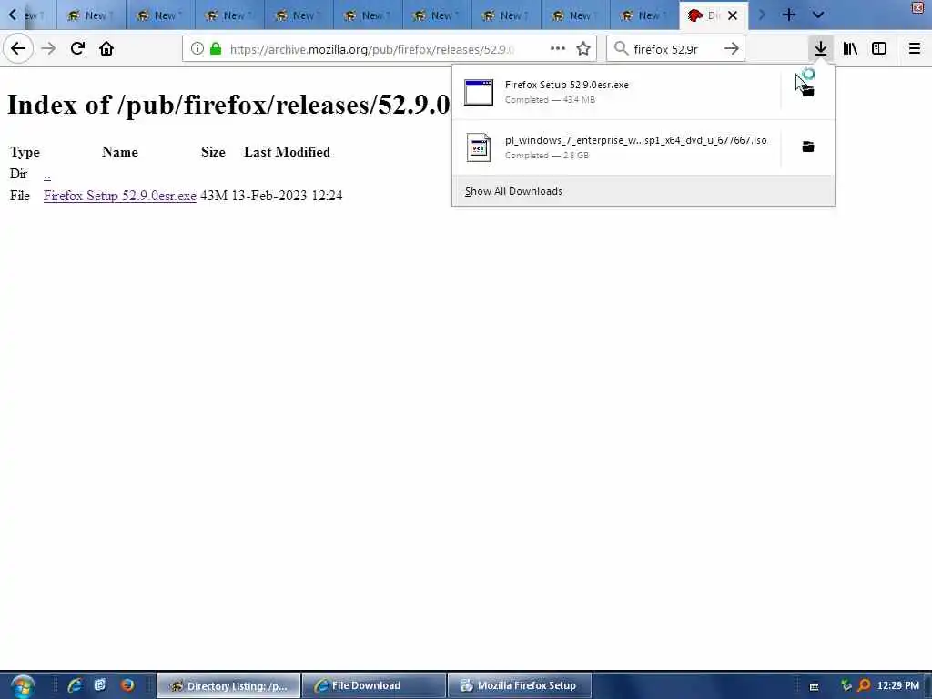Open the Home page icon
This screenshot has width=932, height=699.
[106, 49]
